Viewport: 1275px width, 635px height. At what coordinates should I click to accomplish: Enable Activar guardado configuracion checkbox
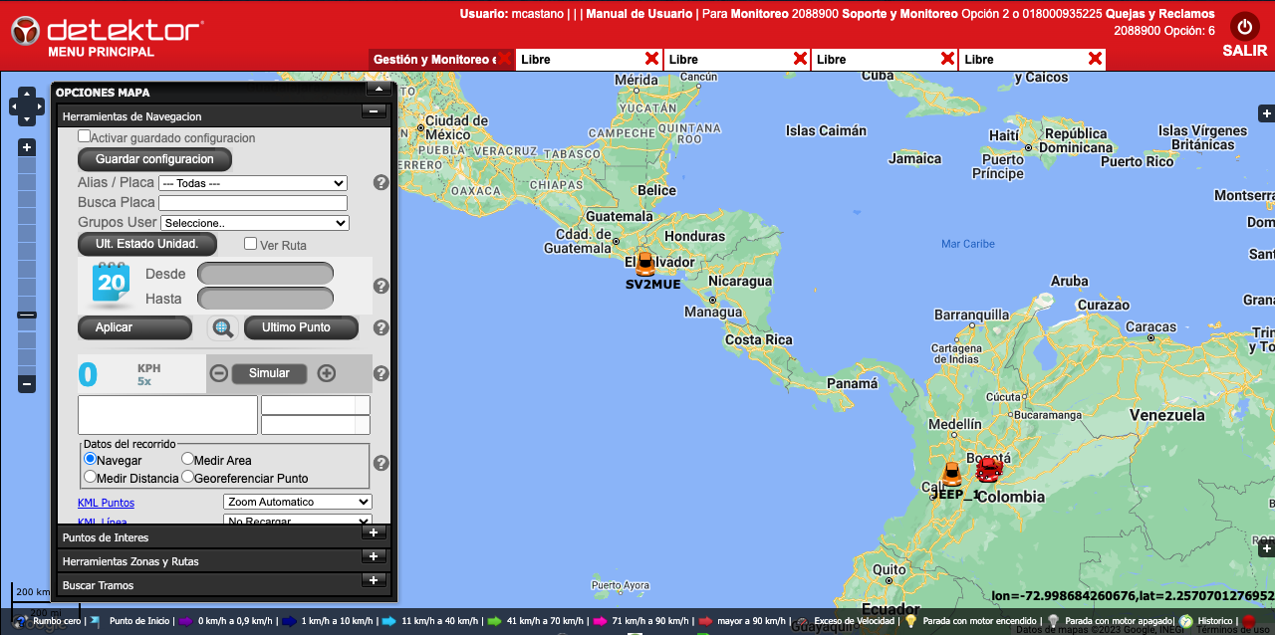[x=85, y=136]
